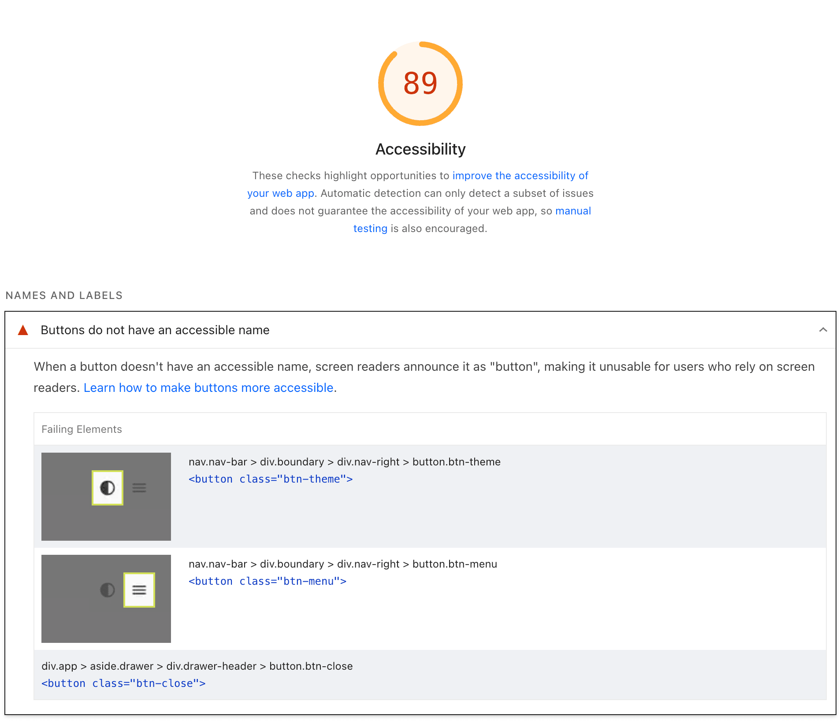The width and height of the screenshot is (840, 723).
Task: Select the button.btn-theme selector path
Action: click(x=344, y=462)
